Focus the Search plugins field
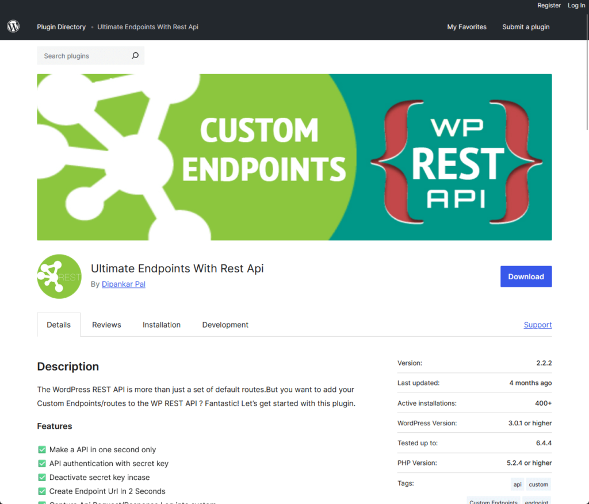This screenshot has width=589, height=504. point(90,56)
